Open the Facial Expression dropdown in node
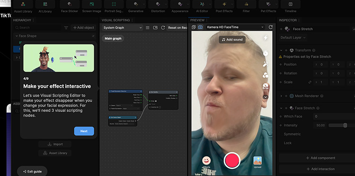 point(131,109)
